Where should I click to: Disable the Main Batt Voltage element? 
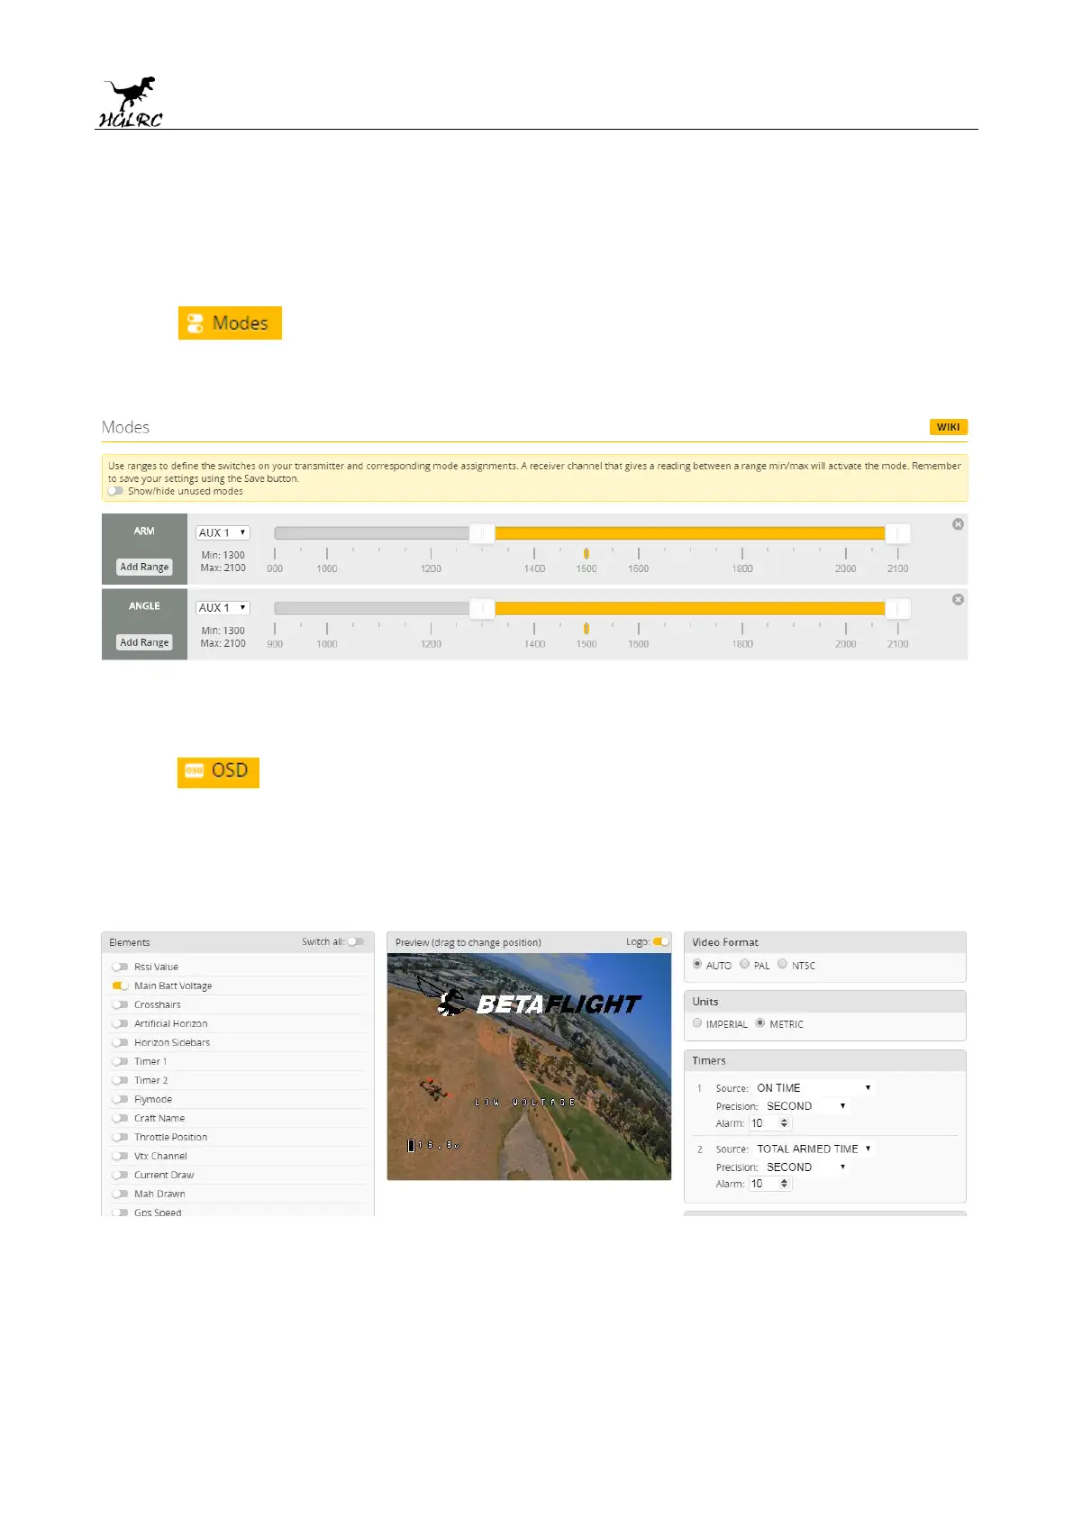tap(120, 986)
